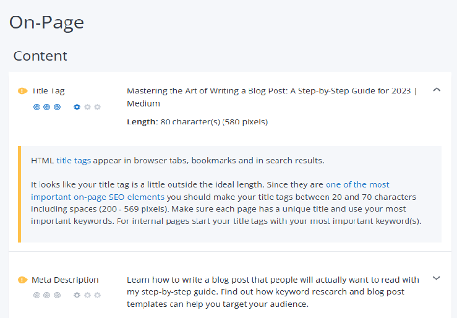Click the first gear icon under Meta Description
Viewport: 457px width, 318px height.
coord(77,296)
